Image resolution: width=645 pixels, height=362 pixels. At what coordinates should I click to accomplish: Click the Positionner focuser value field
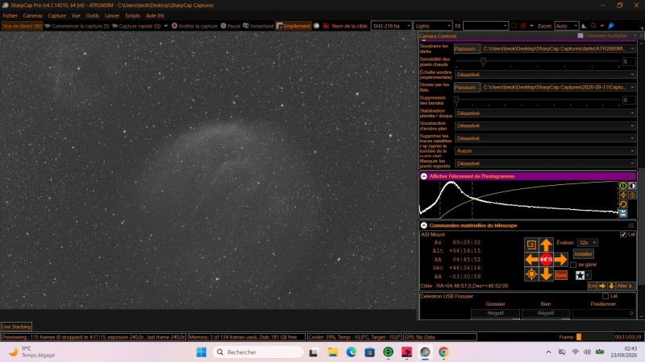tap(603, 313)
